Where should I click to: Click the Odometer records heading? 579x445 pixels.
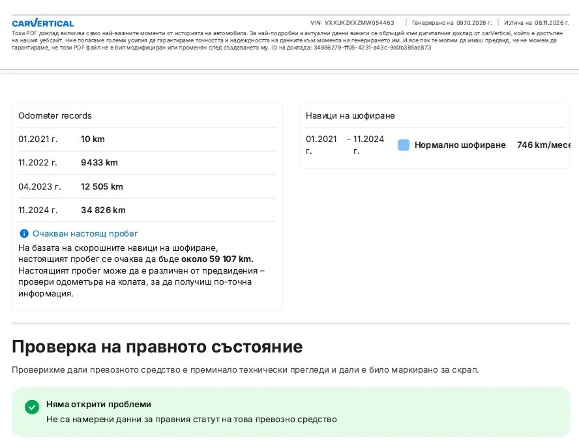(55, 115)
